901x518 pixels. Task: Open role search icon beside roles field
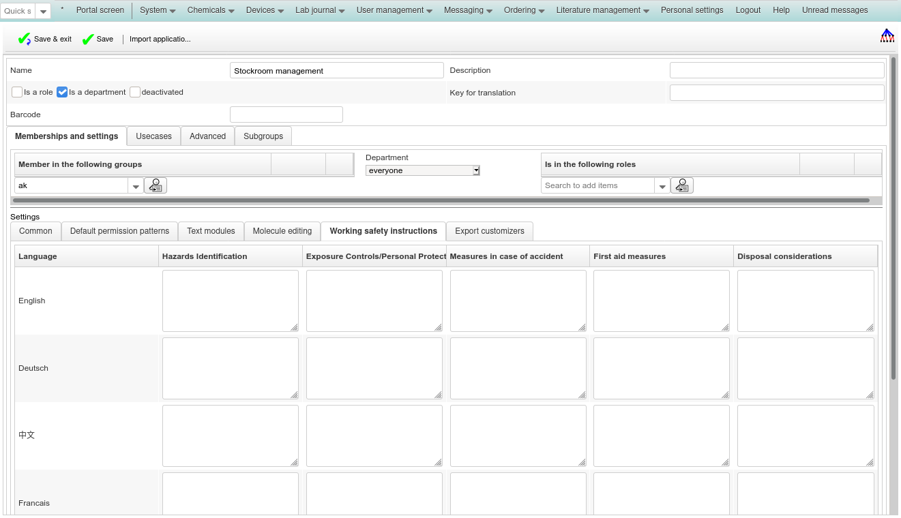click(682, 185)
